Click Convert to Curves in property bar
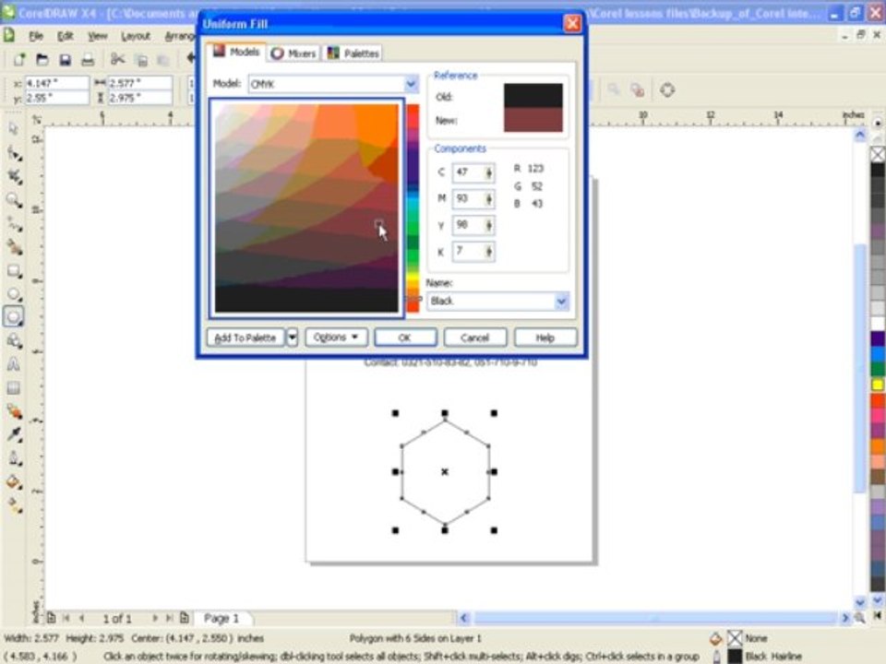 click(667, 89)
